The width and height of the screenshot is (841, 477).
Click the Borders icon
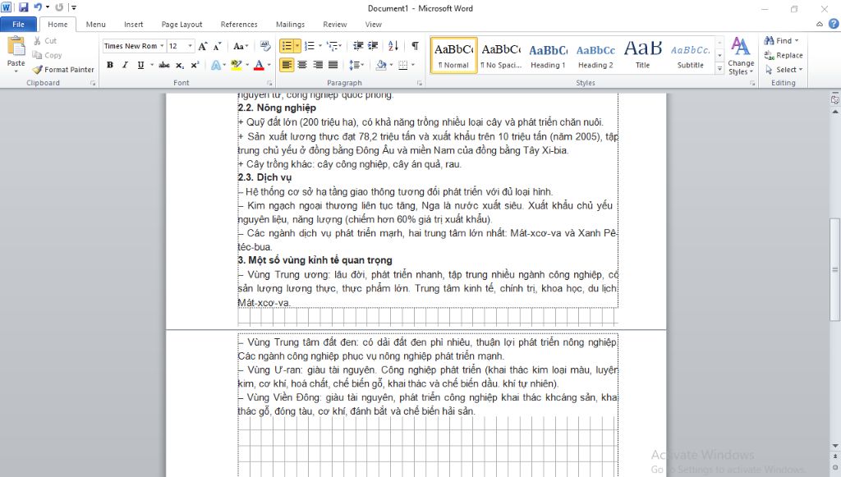(x=402, y=65)
